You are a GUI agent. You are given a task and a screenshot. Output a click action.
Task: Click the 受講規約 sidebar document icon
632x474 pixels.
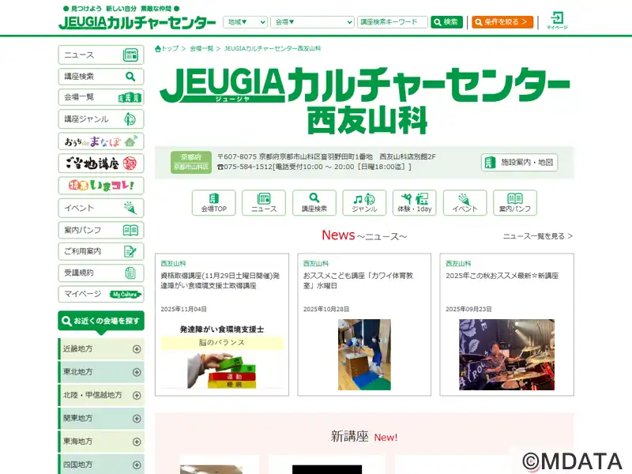tap(130, 273)
